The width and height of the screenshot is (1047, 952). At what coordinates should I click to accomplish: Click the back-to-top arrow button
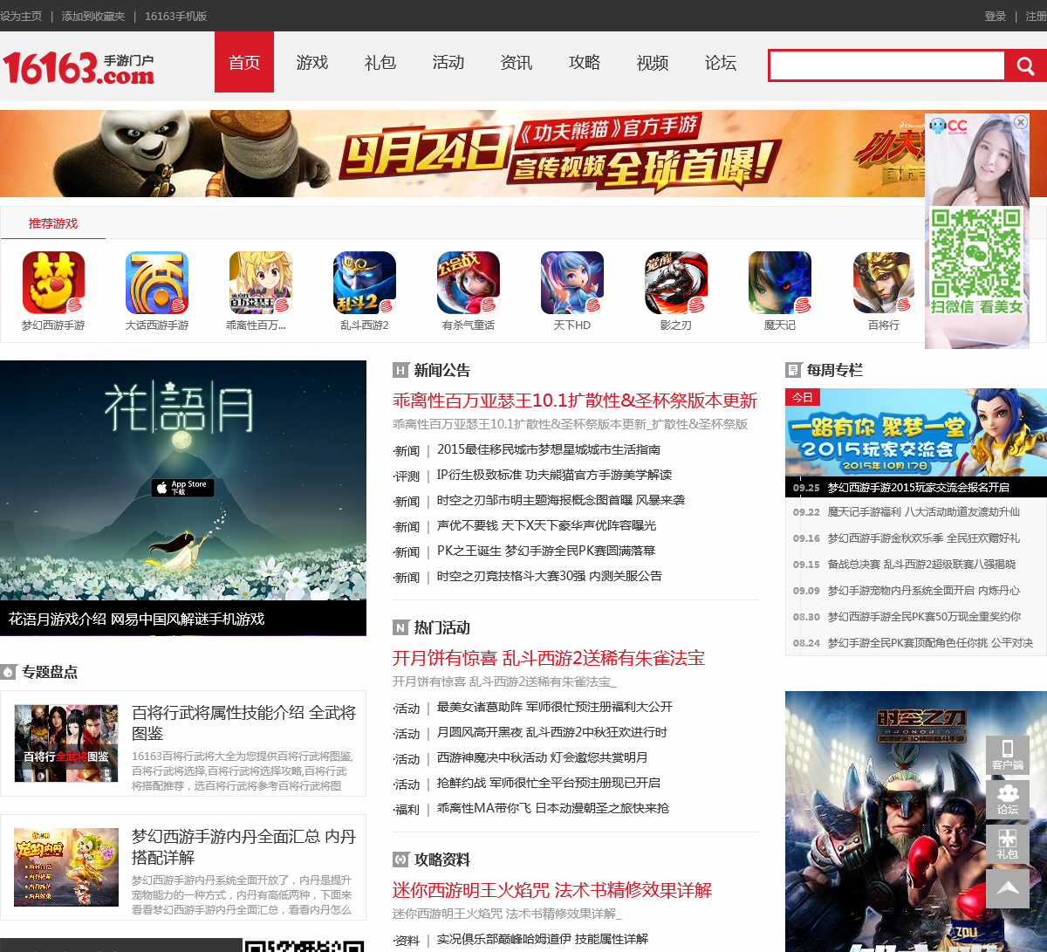click(1008, 888)
